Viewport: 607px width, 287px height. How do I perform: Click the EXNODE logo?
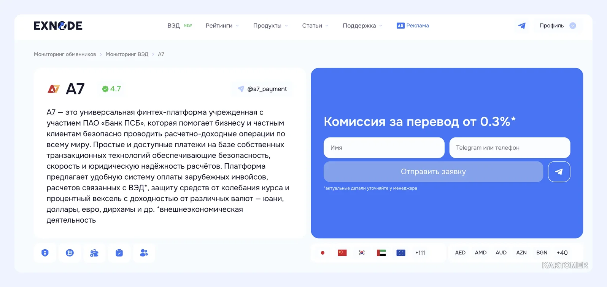58,26
